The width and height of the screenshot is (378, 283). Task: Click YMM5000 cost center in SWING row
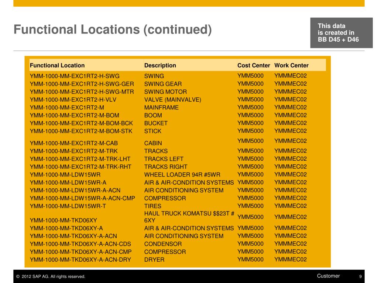(x=251, y=76)
